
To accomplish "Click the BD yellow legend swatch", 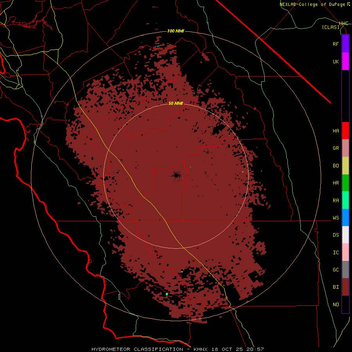I will (345, 166).
